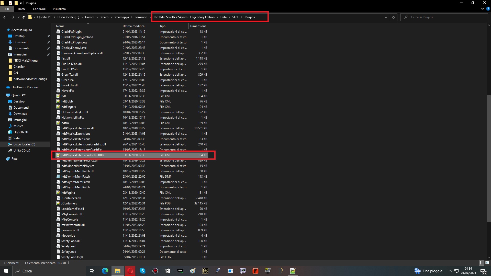Unpin Desktop from quick access

click(48, 36)
